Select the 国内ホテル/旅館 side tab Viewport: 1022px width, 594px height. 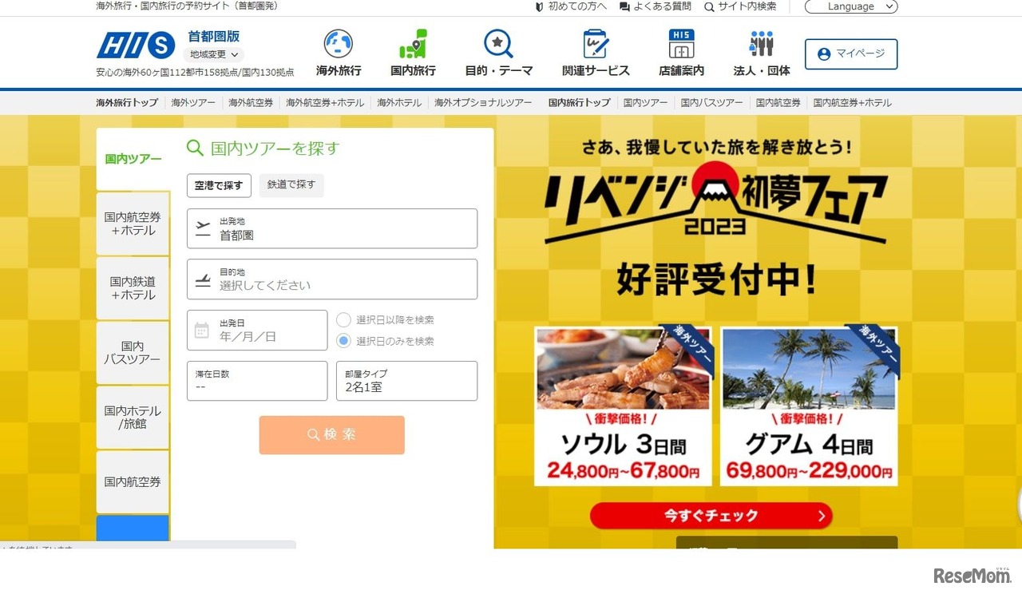[133, 418]
